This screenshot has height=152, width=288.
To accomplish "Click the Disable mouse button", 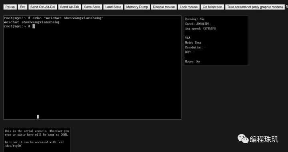I will coord(164,7).
